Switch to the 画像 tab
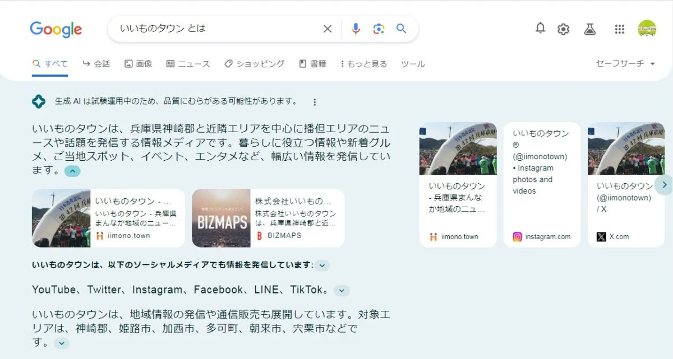The height and width of the screenshot is (359, 673). 138,64
